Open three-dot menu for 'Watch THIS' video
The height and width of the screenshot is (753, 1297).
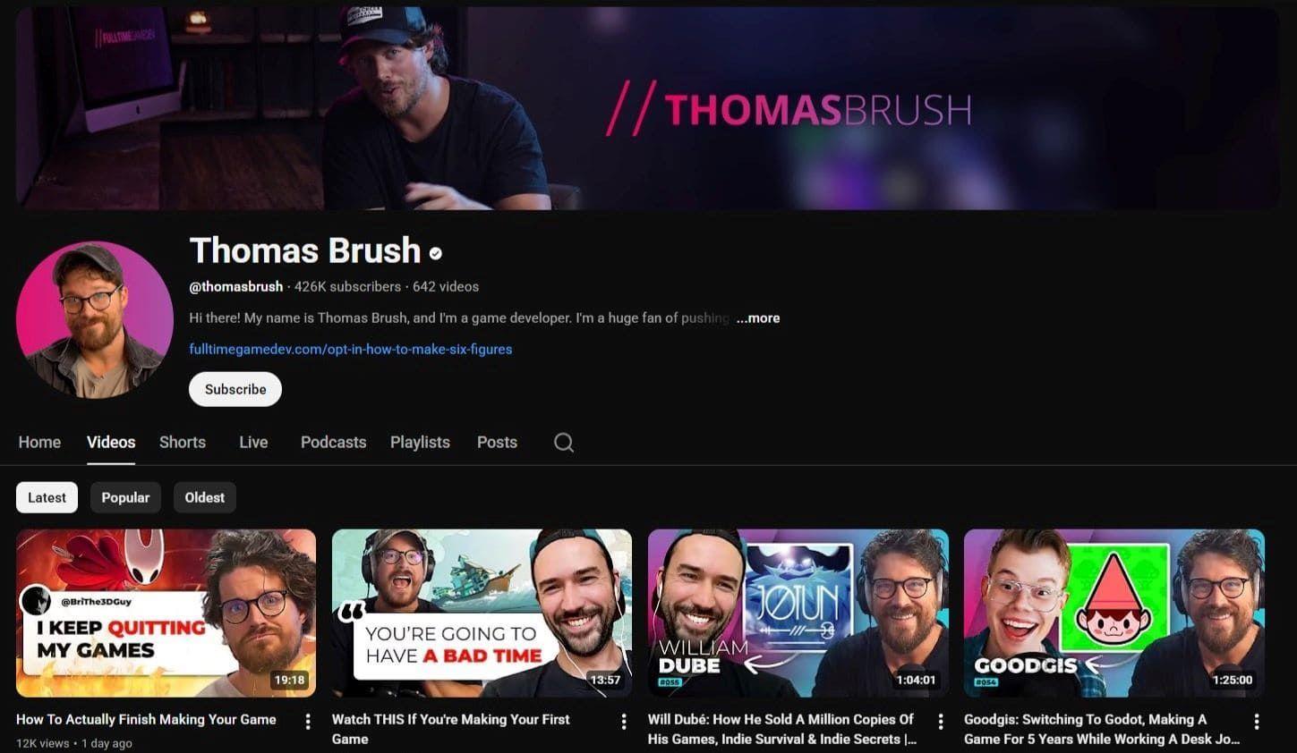coord(624,721)
